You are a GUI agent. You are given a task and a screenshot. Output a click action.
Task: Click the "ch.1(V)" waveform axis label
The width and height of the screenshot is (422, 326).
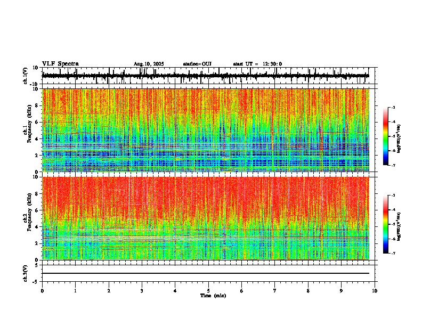coord(26,76)
